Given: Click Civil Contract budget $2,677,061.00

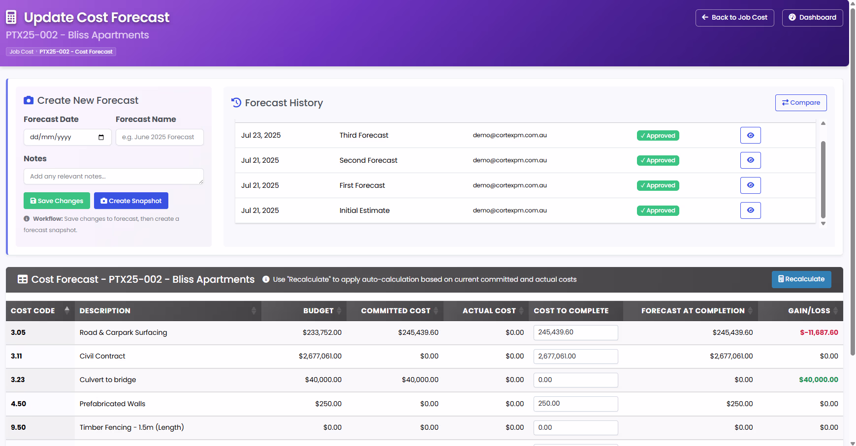Looking at the screenshot, I should tap(320, 356).
